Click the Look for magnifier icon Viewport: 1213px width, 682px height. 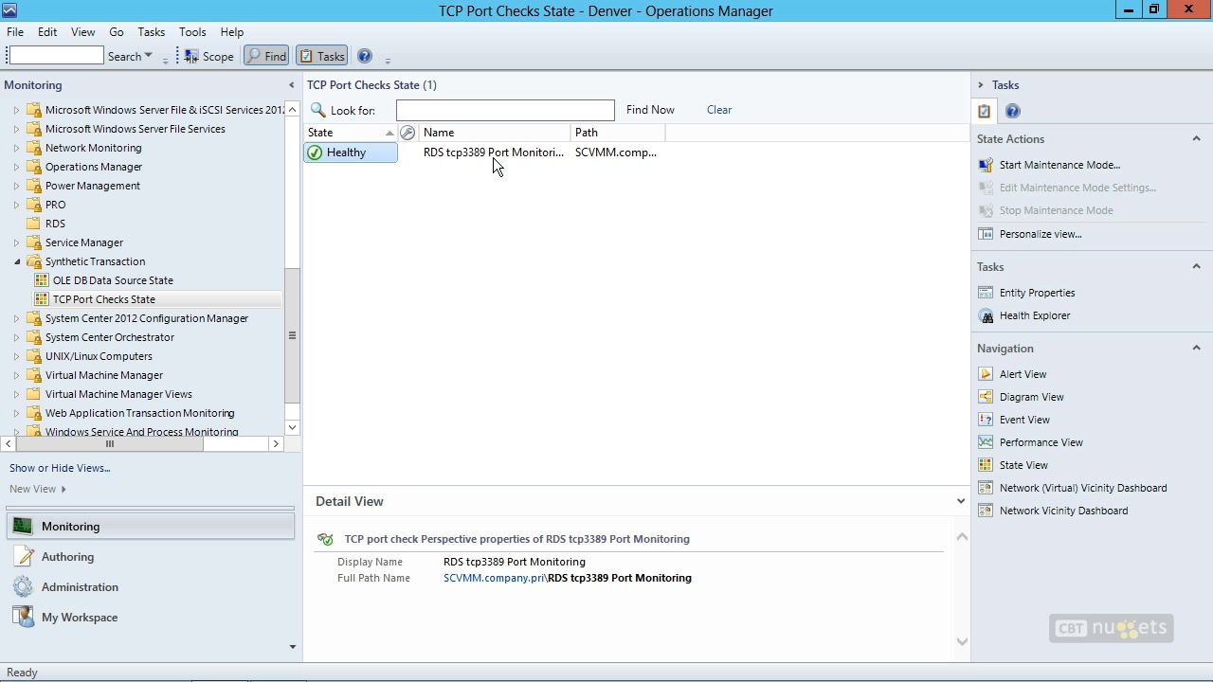[x=318, y=110]
